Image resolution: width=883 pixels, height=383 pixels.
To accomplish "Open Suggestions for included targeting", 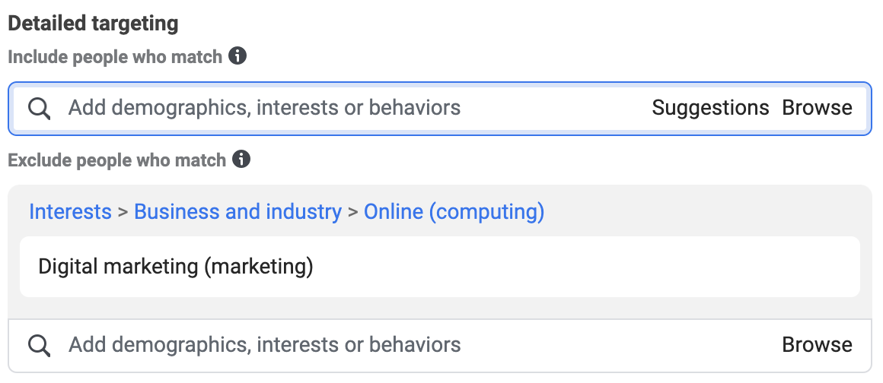I will [710, 108].
